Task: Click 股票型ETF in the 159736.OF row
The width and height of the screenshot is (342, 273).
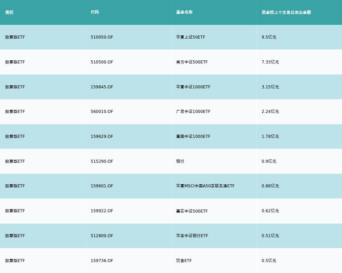Action: 15,261
